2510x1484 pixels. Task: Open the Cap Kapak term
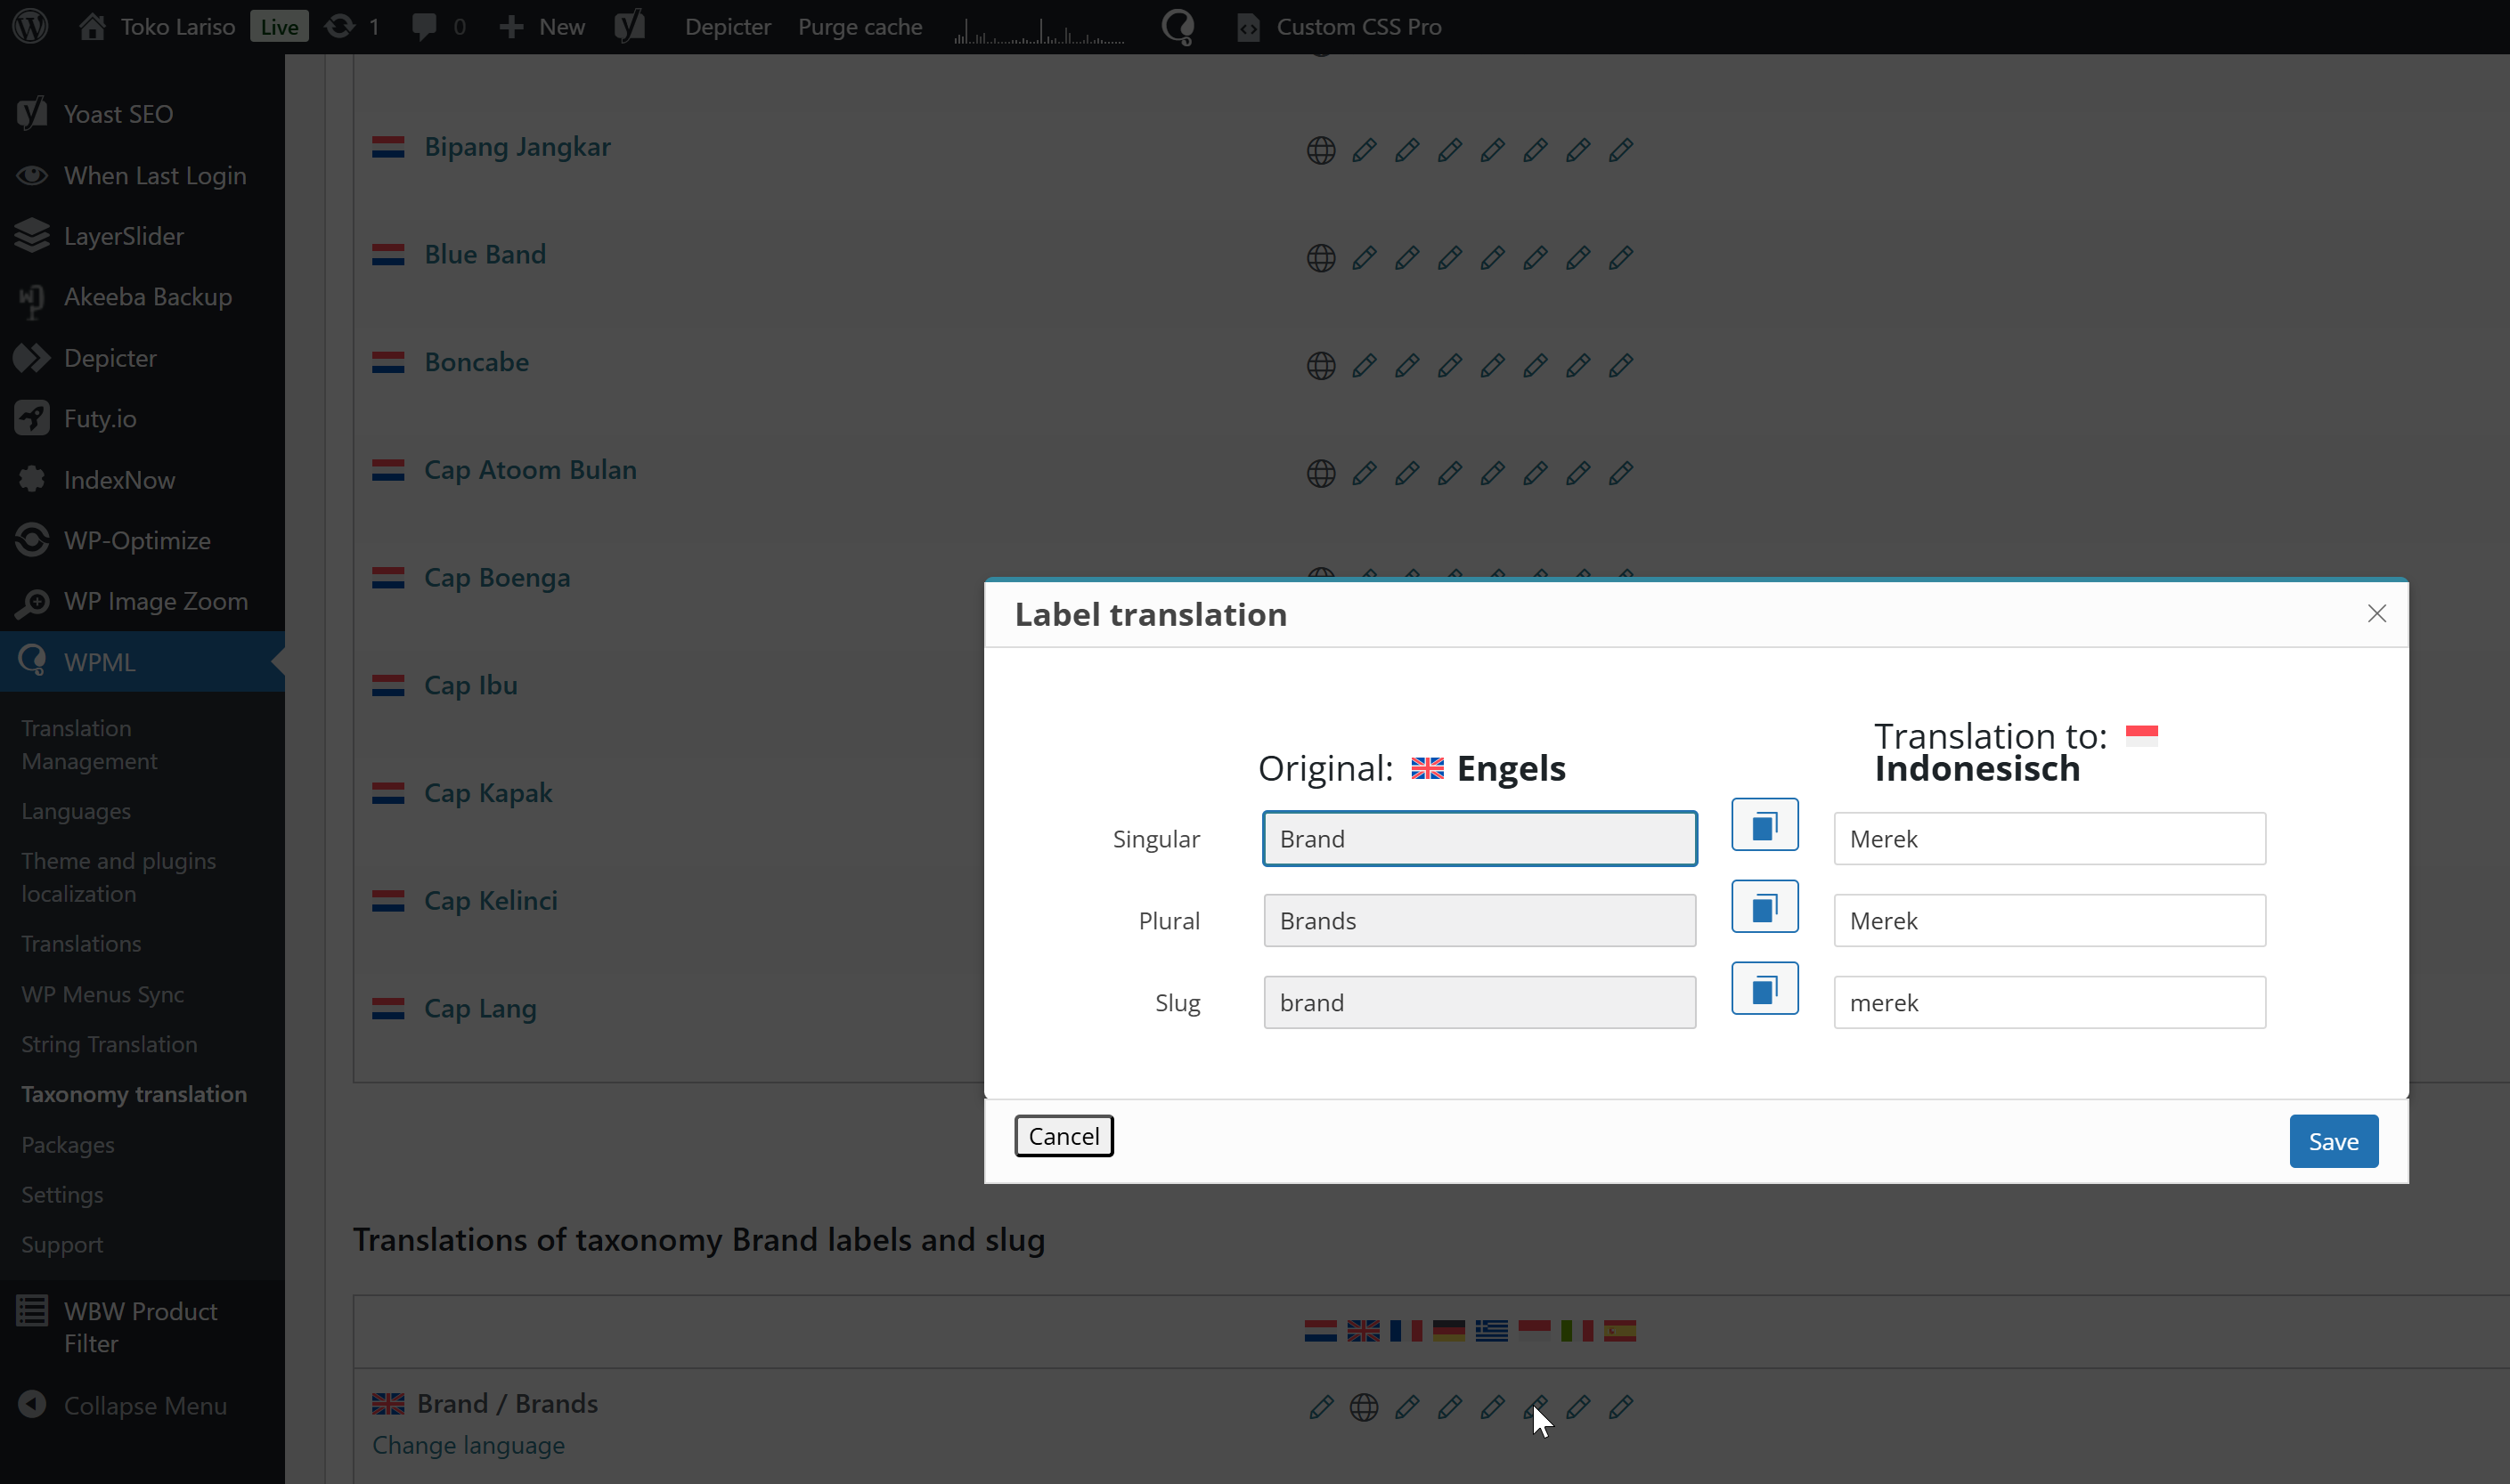tap(488, 793)
